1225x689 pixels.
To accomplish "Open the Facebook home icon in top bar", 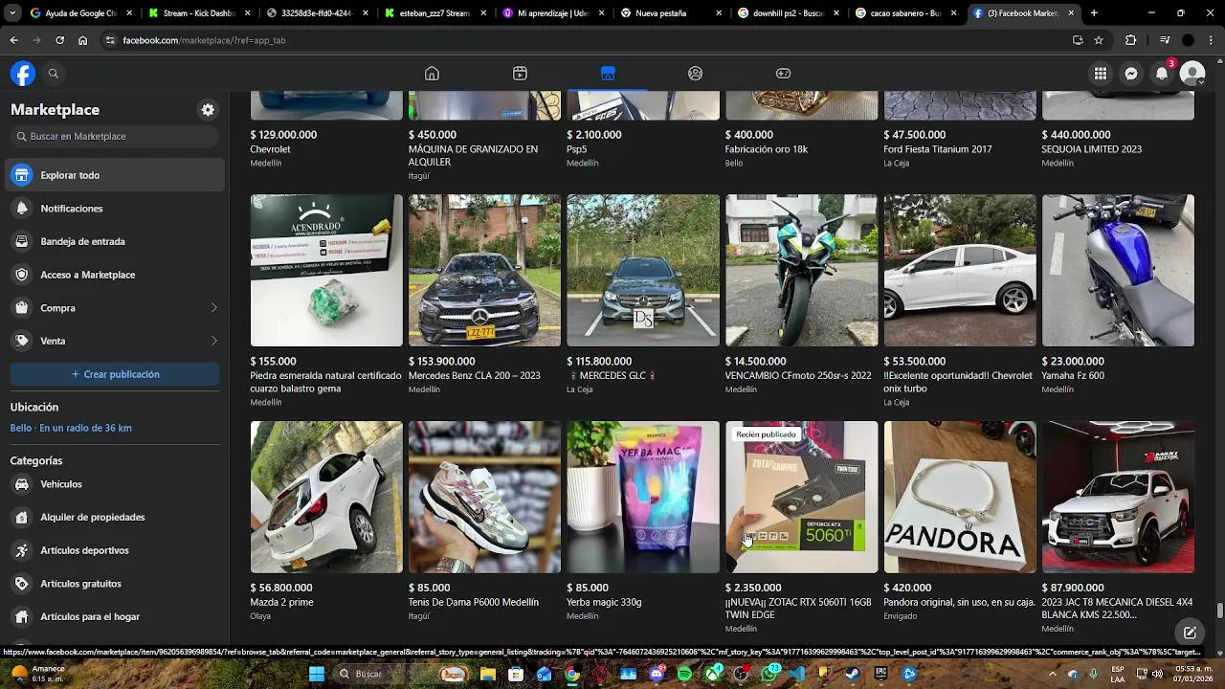I will click(x=432, y=74).
